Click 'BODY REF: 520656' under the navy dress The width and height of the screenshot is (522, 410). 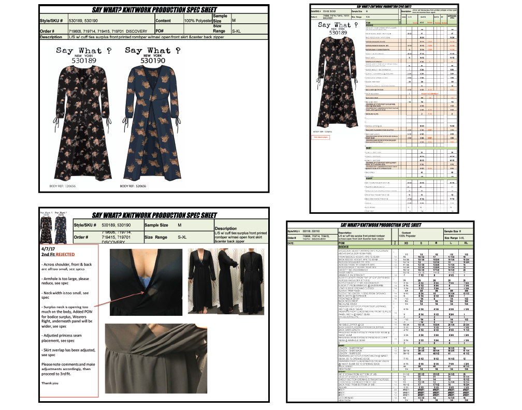[133, 186]
